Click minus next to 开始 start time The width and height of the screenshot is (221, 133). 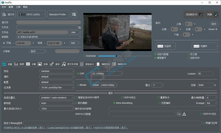[x=14, y=43]
